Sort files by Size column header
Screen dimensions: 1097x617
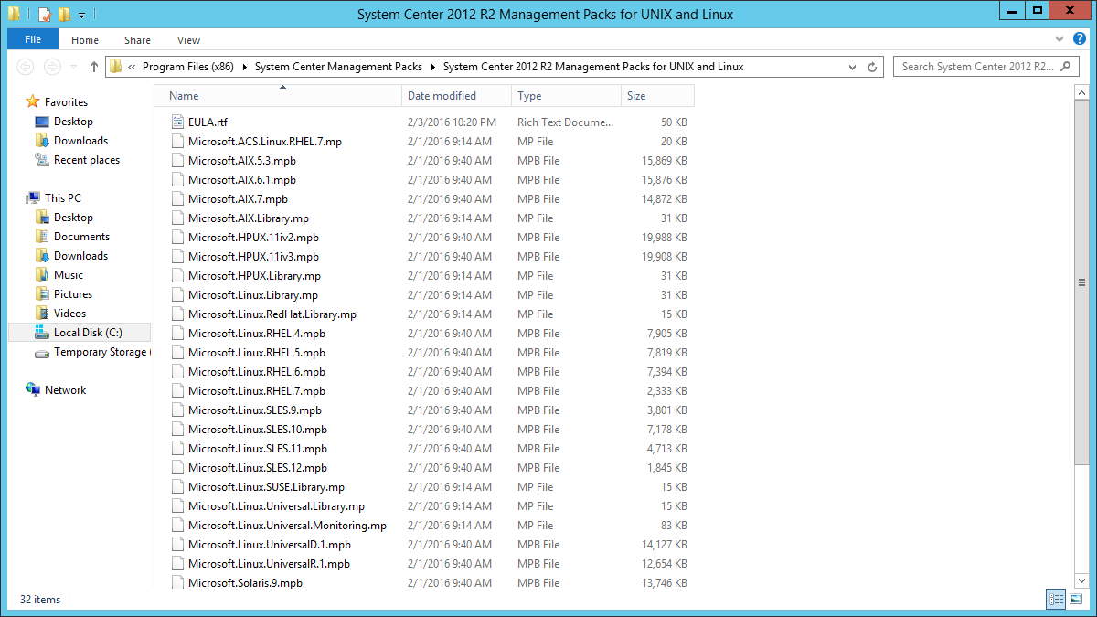pyautogui.click(x=657, y=95)
